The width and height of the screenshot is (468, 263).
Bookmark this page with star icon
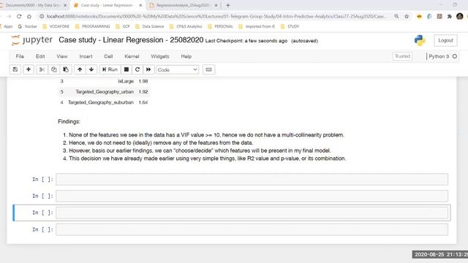tap(407, 16)
